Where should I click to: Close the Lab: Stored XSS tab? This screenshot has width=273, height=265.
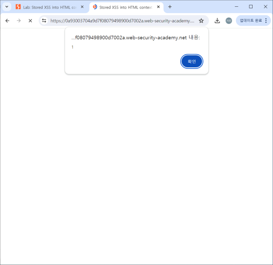(82, 7)
